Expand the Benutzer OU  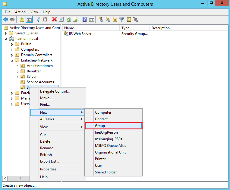tap(17, 71)
